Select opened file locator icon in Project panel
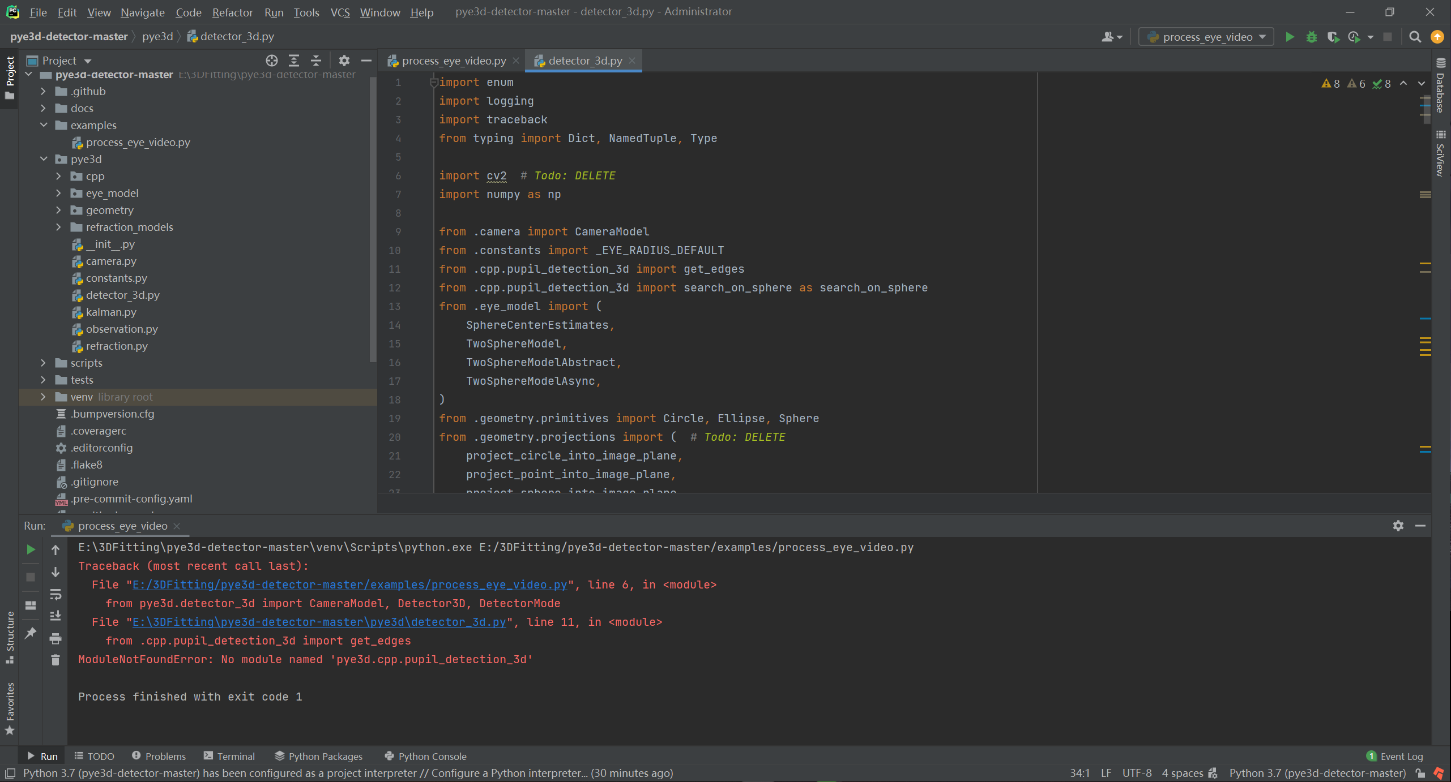Viewport: 1451px width, 782px height. [272, 61]
